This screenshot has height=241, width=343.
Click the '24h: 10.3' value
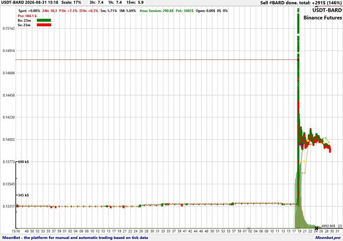coord(49,11)
